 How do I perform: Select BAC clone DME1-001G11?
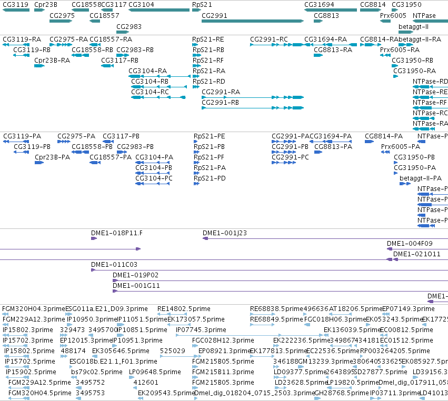pos(136,286)
